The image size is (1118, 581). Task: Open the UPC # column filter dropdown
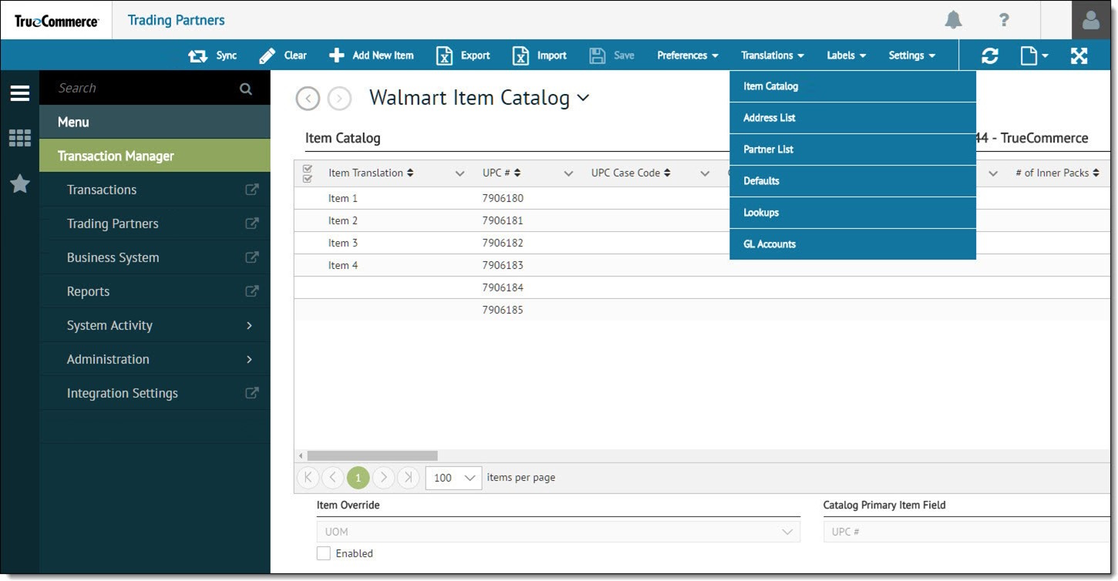point(568,173)
